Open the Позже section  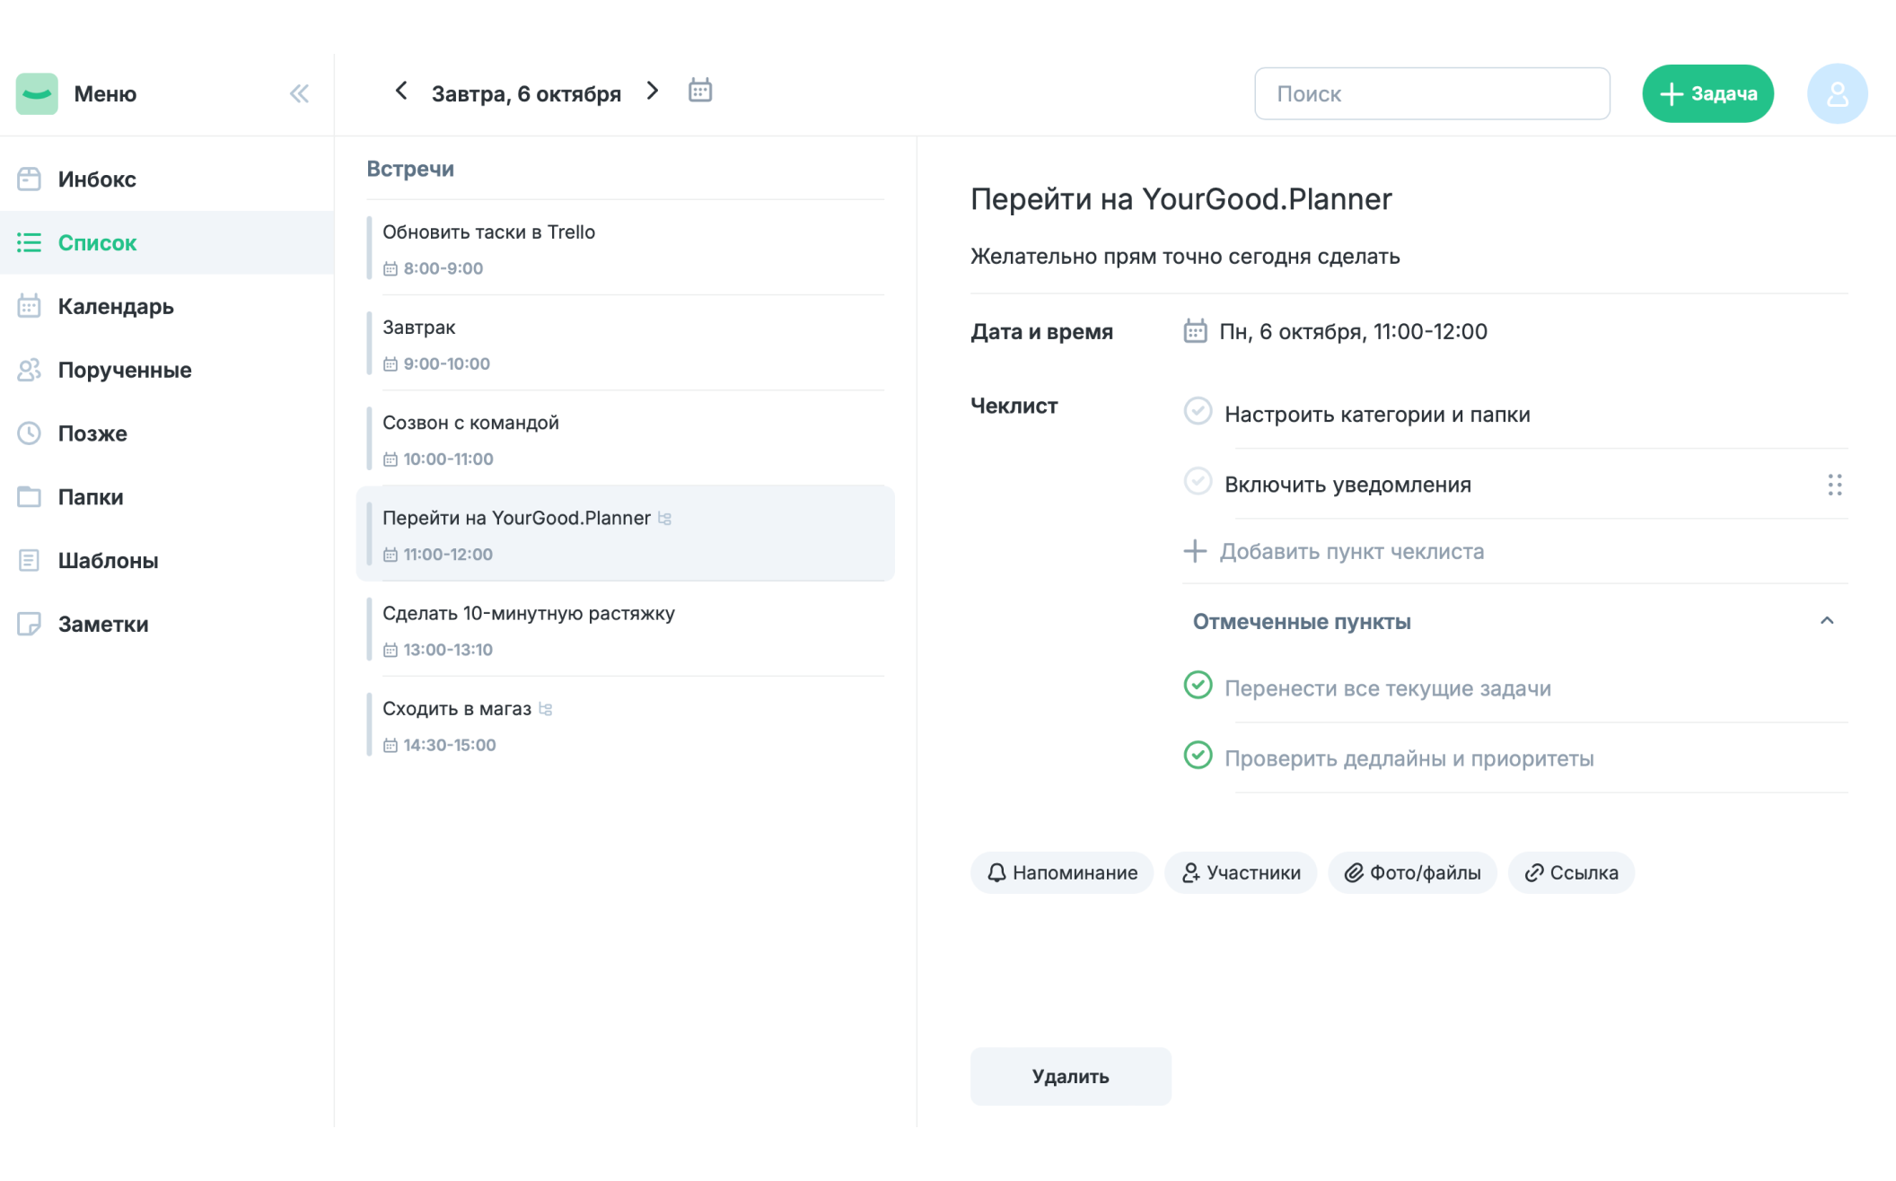click(x=90, y=433)
